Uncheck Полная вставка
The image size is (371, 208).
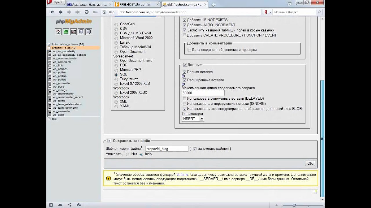tap(184, 72)
